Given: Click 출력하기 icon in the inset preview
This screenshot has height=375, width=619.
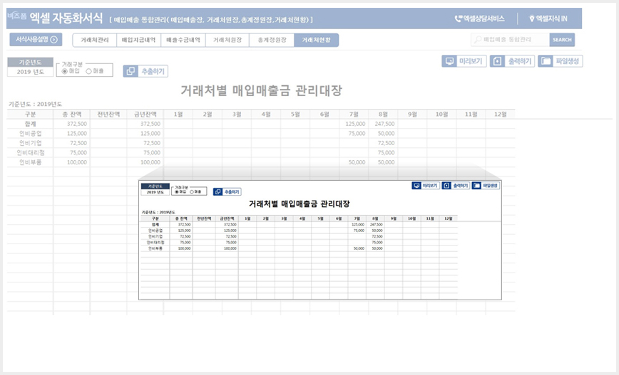Looking at the screenshot, I should pos(446,186).
